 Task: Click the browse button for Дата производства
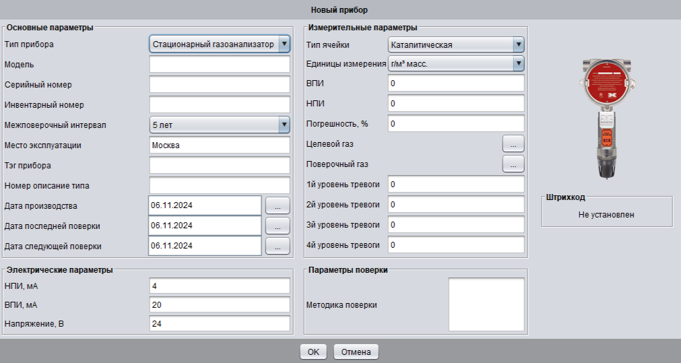tap(278, 205)
